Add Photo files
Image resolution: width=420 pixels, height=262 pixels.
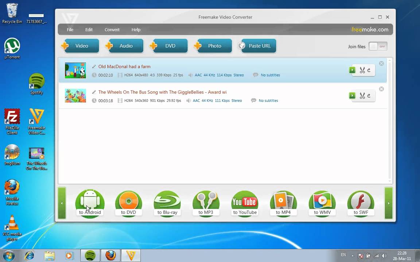(x=213, y=46)
